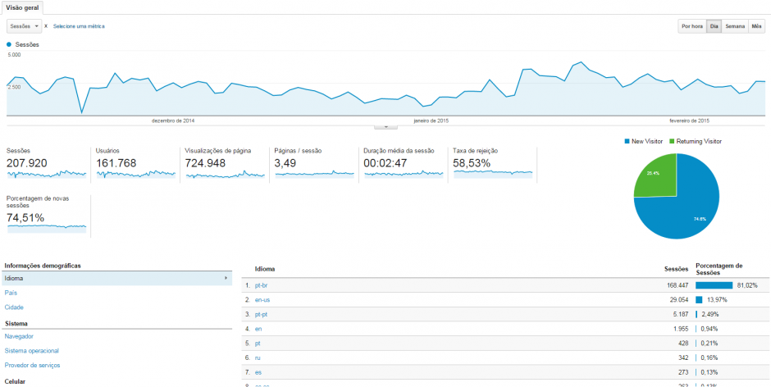Click fevereiro de 2015 axis label

pyautogui.click(x=689, y=121)
